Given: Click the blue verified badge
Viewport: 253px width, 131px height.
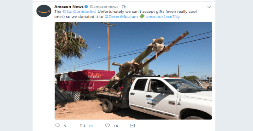Looking at the screenshot, I should [x=86, y=7].
